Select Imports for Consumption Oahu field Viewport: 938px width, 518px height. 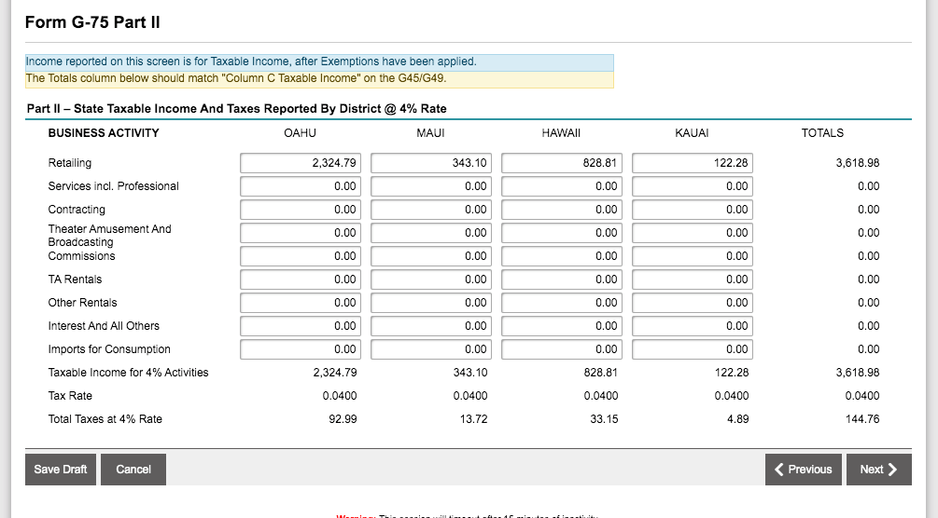tap(300, 349)
